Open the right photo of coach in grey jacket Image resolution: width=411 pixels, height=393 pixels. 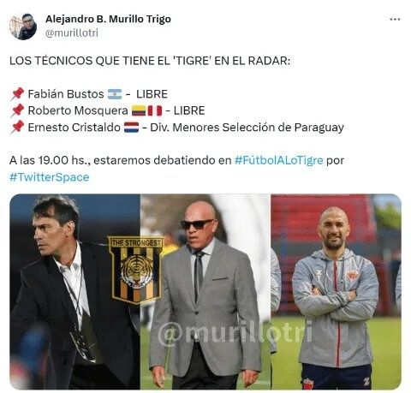[x=336, y=292]
